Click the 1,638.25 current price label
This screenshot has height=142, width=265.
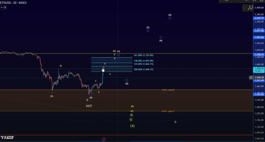(x=259, y=68)
